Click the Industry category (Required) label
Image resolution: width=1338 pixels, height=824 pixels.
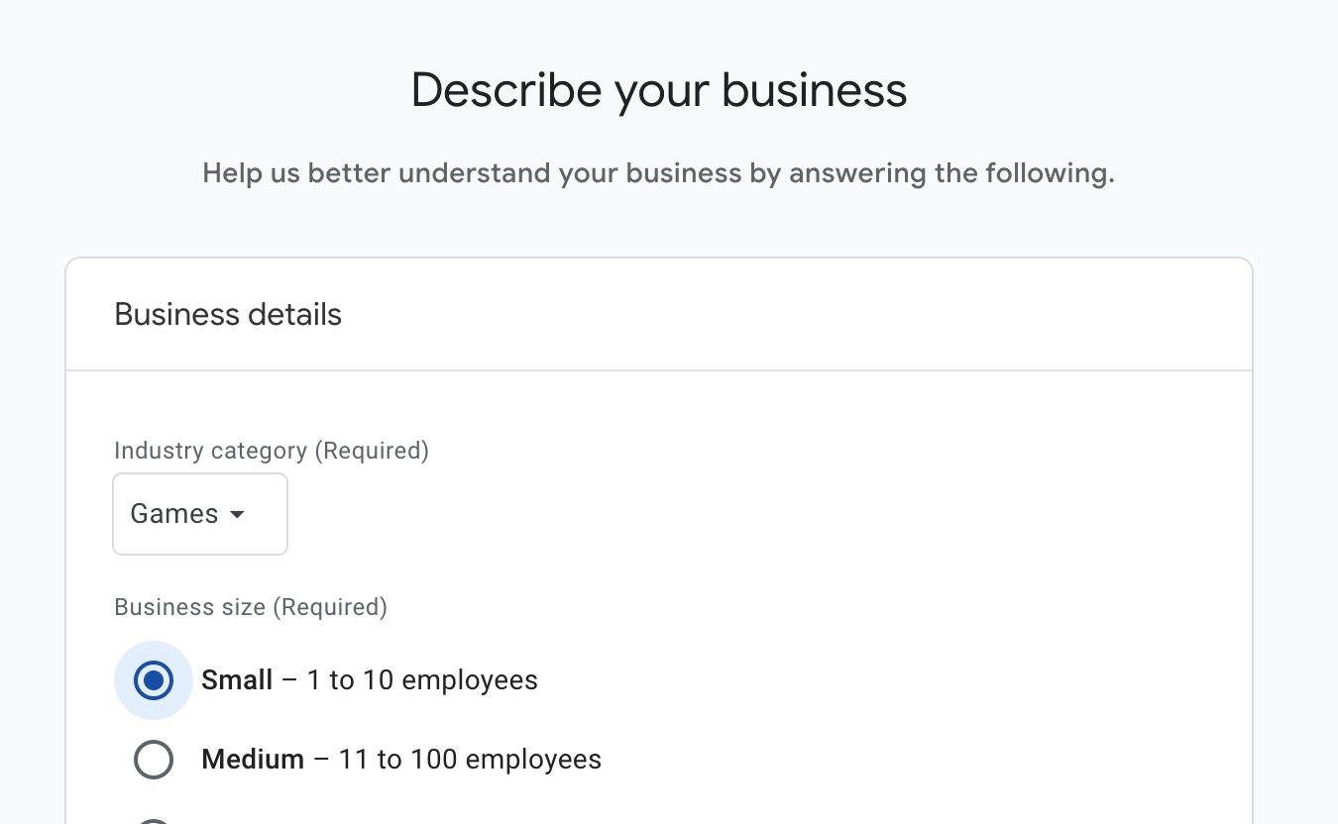point(272,451)
